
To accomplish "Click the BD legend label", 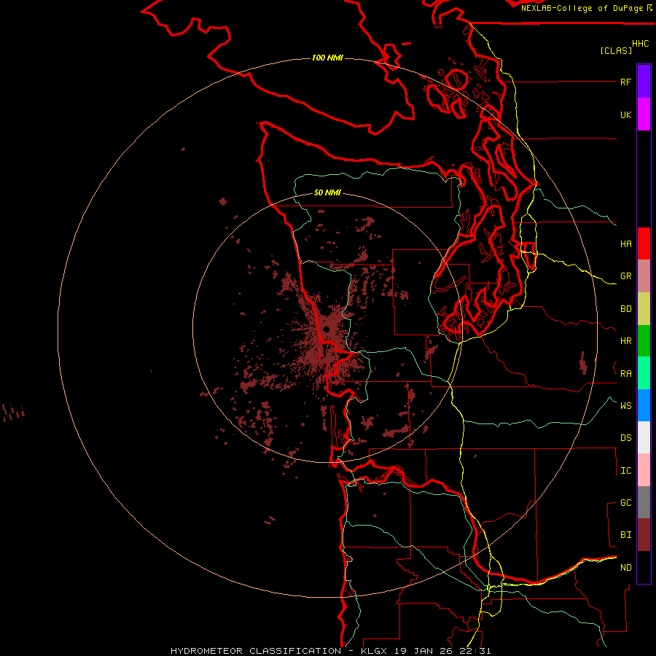I will (x=625, y=309).
